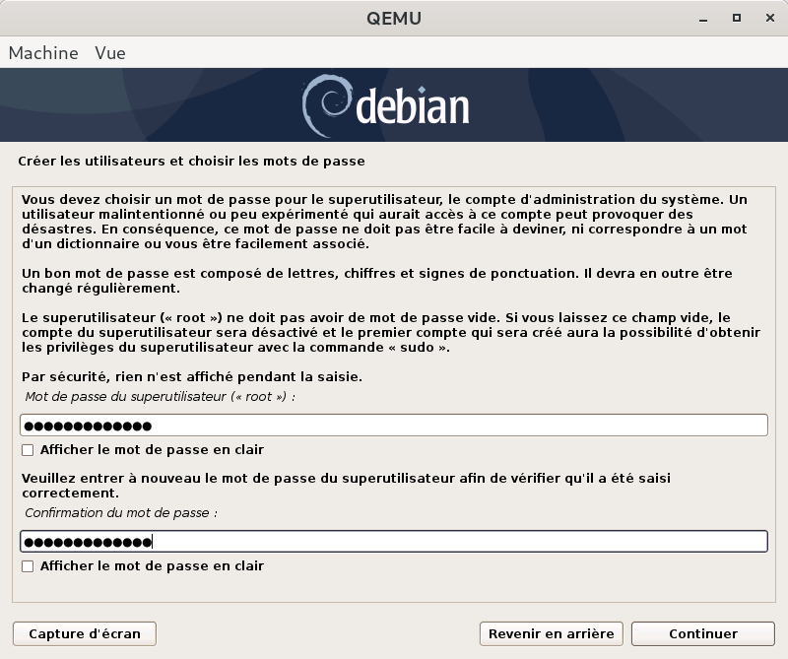Focus the root password input field
This screenshot has height=659, width=788.
[x=394, y=426]
